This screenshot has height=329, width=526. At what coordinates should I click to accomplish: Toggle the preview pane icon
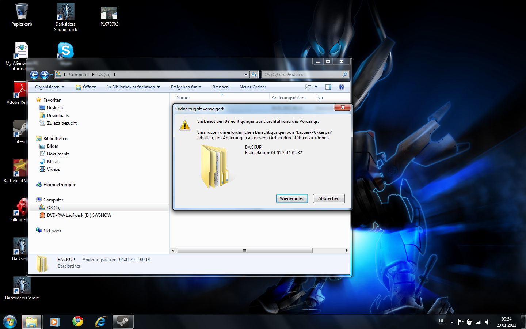328,87
